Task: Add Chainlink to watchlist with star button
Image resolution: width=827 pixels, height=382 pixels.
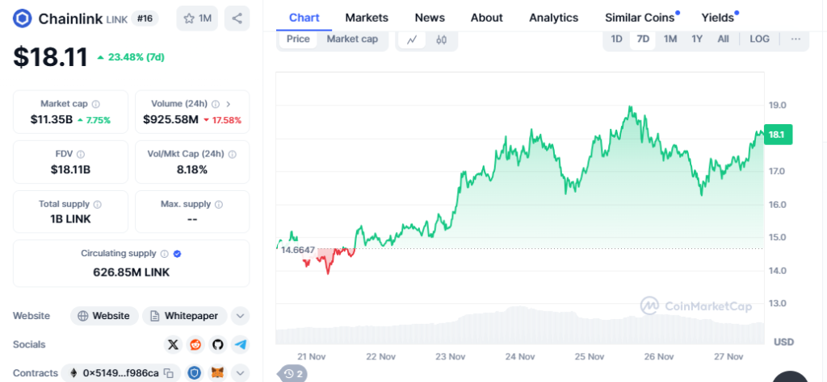Action: pyautogui.click(x=197, y=18)
